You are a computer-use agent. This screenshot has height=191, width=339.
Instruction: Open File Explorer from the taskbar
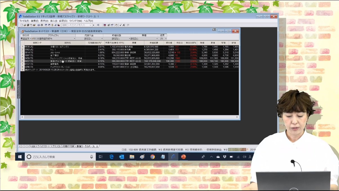tap(132, 157)
